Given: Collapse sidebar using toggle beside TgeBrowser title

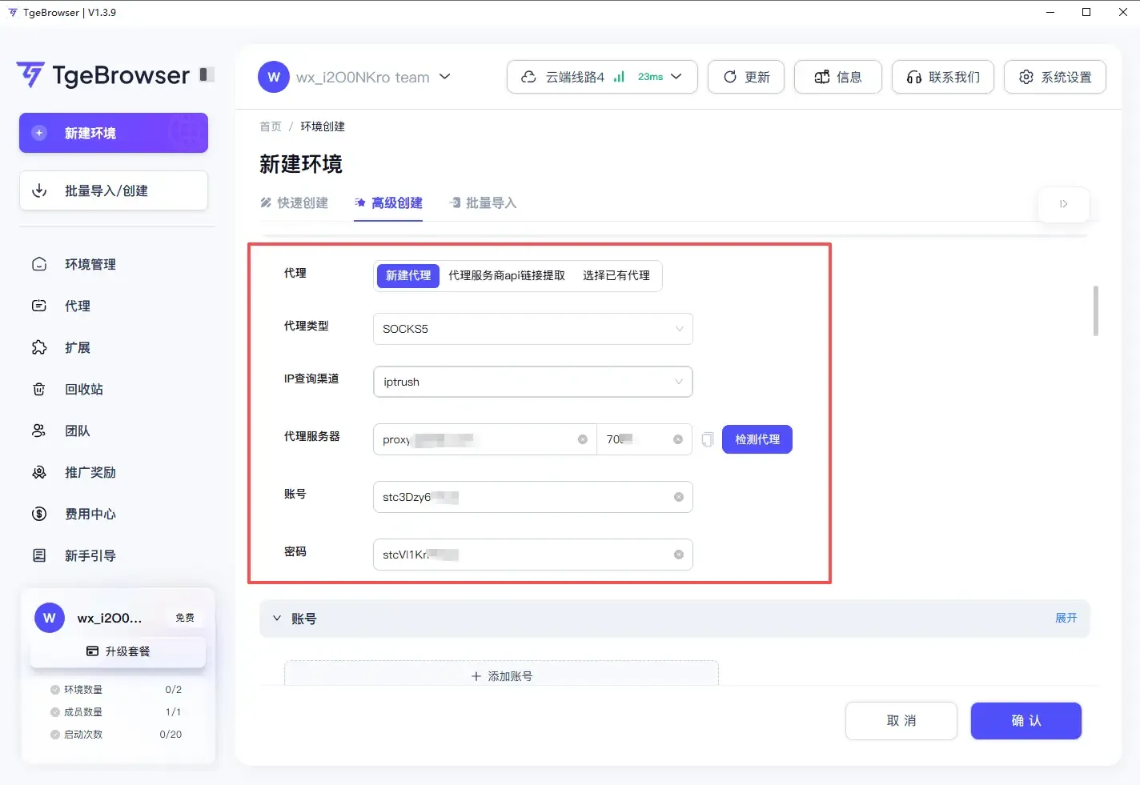Looking at the screenshot, I should click(207, 74).
